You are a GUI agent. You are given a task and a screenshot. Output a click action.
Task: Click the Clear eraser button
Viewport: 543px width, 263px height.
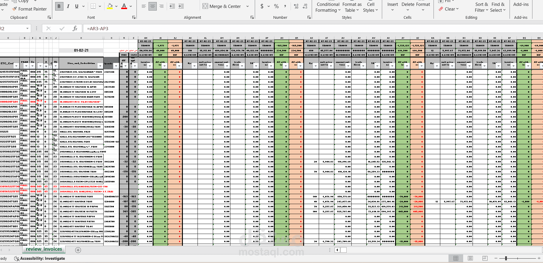tap(448, 9)
